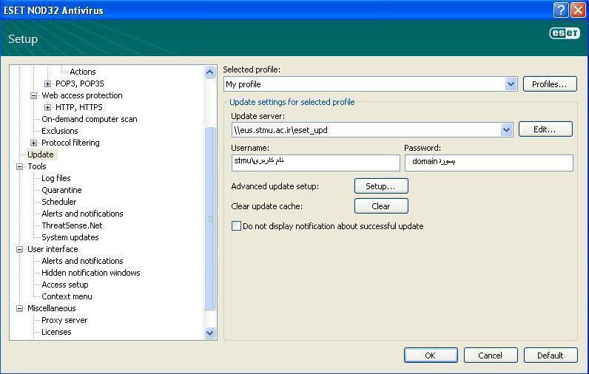Screen dimensions: 589x374
Task: Focus the Password input field
Action: (488, 163)
